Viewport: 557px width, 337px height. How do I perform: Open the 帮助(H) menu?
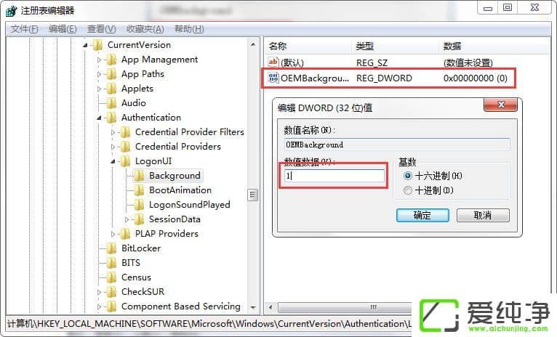pos(189,29)
